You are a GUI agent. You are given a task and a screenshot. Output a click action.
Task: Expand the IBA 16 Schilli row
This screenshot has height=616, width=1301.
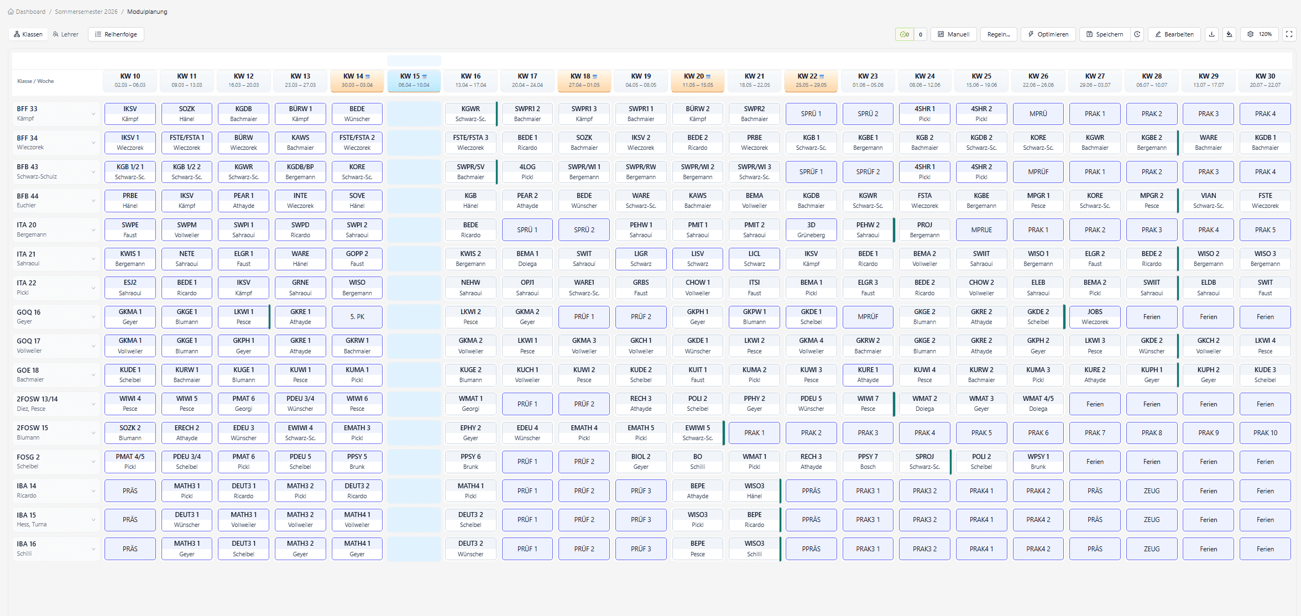pyautogui.click(x=93, y=549)
